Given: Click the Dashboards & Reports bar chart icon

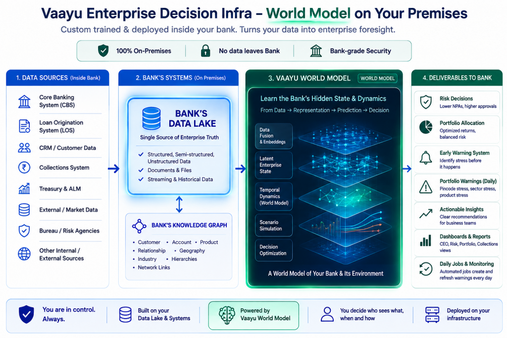Looking at the screenshot, I should tap(426, 241).
